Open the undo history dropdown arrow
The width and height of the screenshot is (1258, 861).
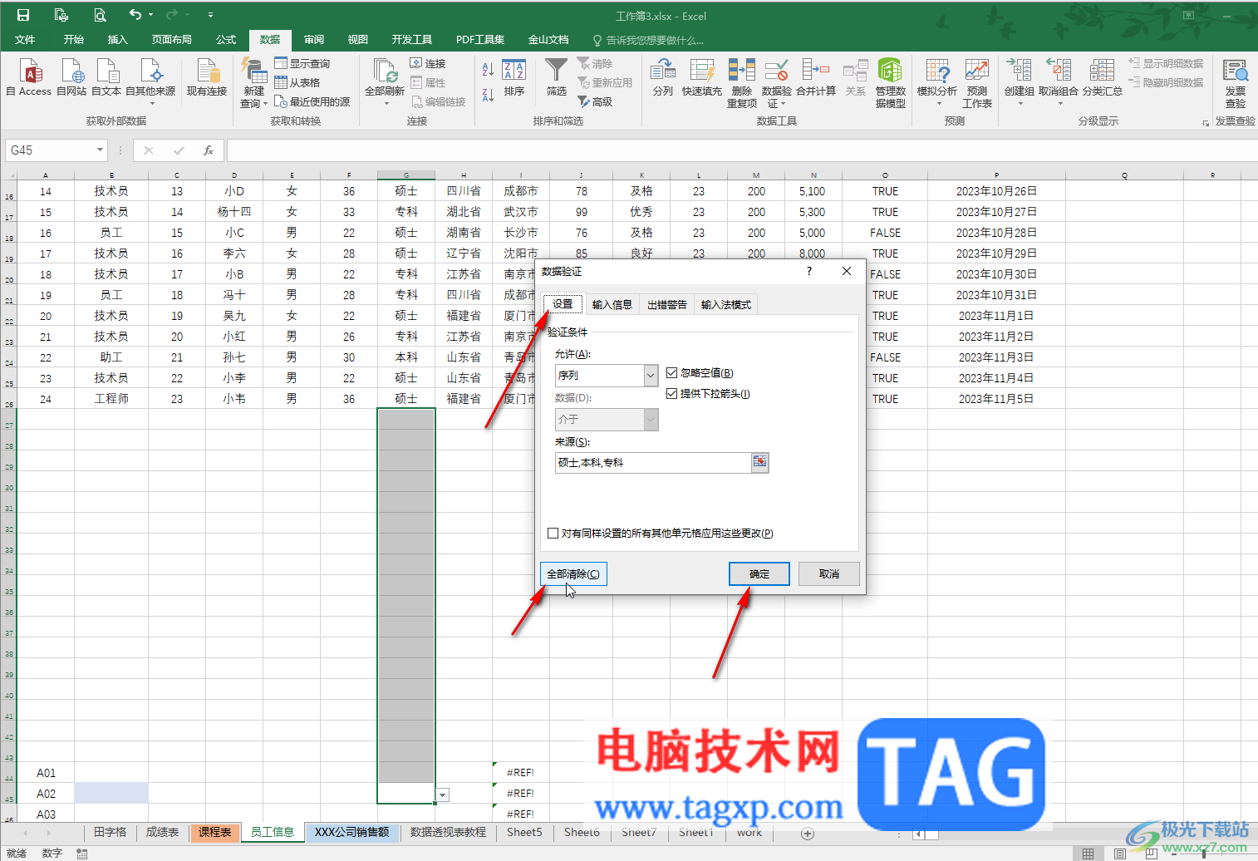coord(150,15)
